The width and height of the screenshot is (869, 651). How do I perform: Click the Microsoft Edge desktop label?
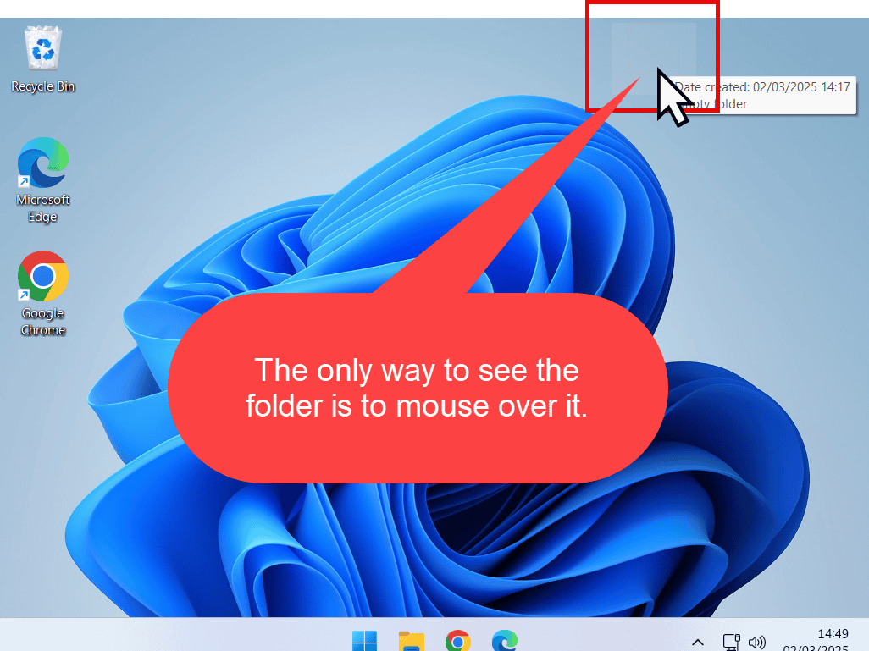pos(42,208)
